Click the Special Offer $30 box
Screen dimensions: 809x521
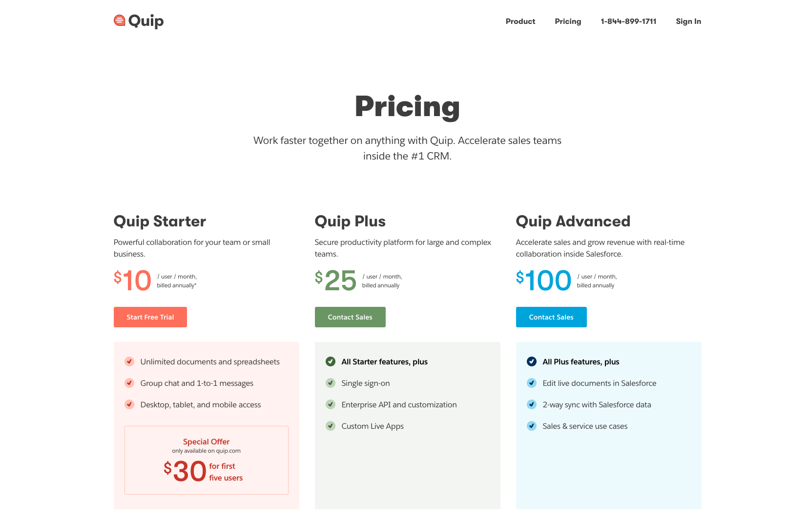click(207, 460)
